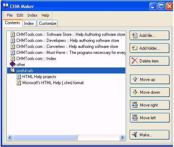The height and width of the screenshot is (147, 174).
Task: Click the Move up arrow icon
Action: tap(135, 79)
